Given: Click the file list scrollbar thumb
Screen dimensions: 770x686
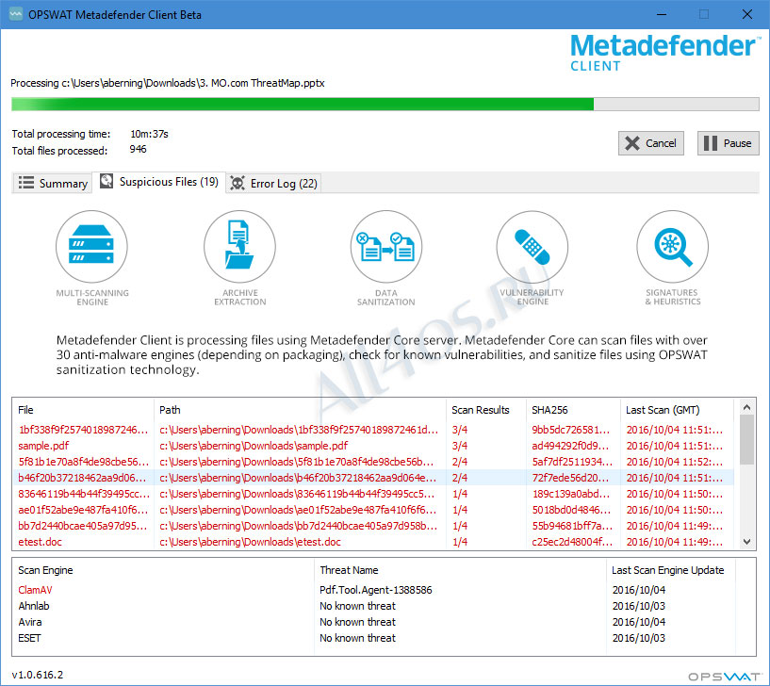Looking at the screenshot, I should (x=747, y=440).
